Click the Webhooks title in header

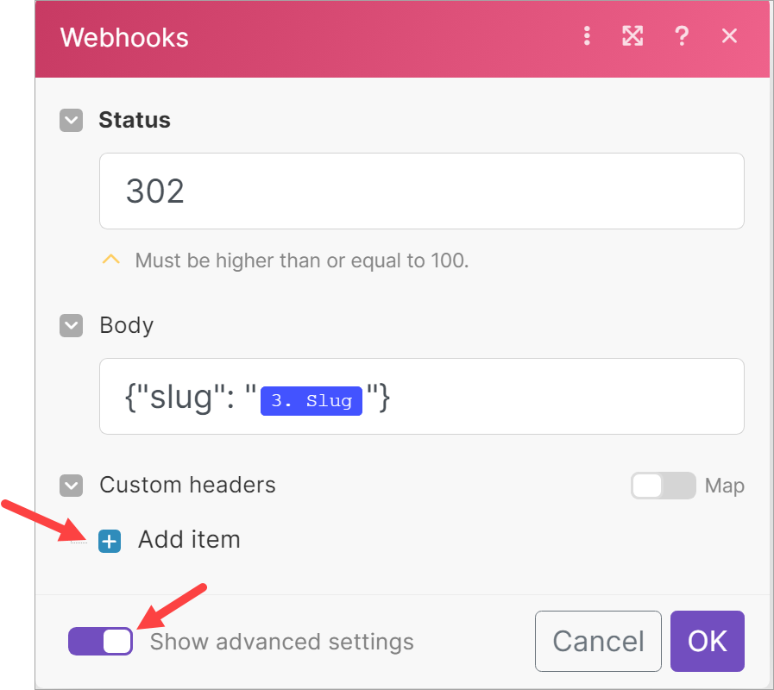coord(124,37)
